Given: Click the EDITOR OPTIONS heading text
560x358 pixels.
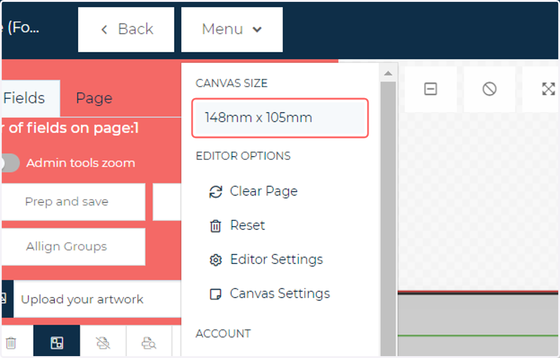Looking at the screenshot, I should [x=243, y=156].
